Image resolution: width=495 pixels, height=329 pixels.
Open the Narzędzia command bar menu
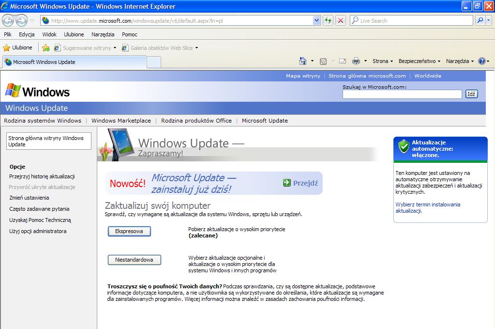(x=460, y=61)
